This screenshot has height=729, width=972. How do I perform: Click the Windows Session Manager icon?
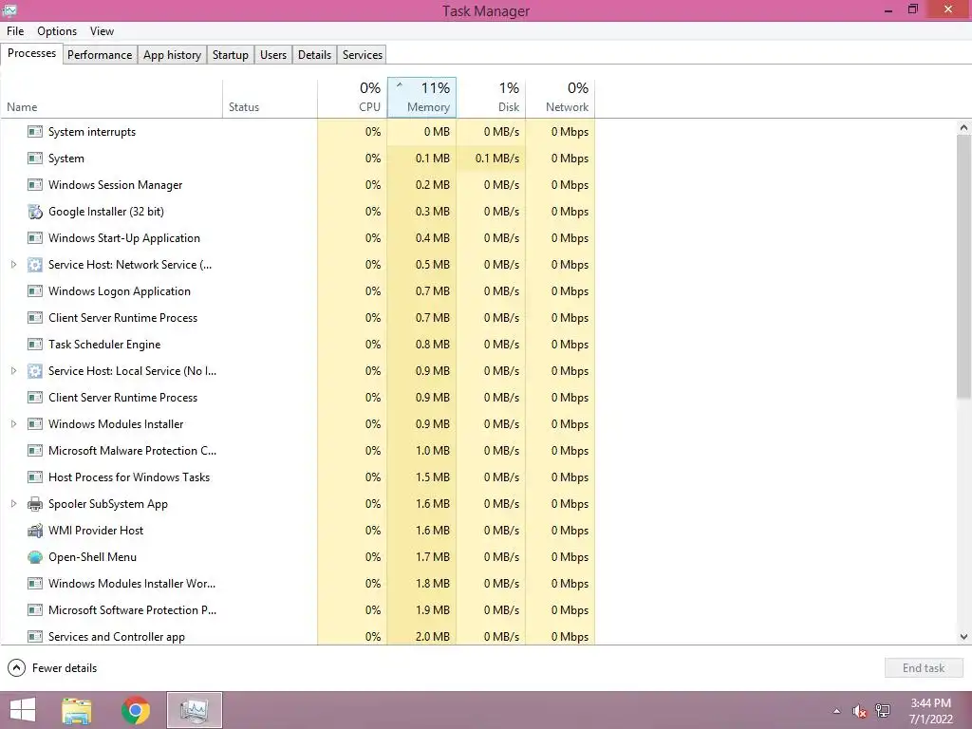(35, 185)
